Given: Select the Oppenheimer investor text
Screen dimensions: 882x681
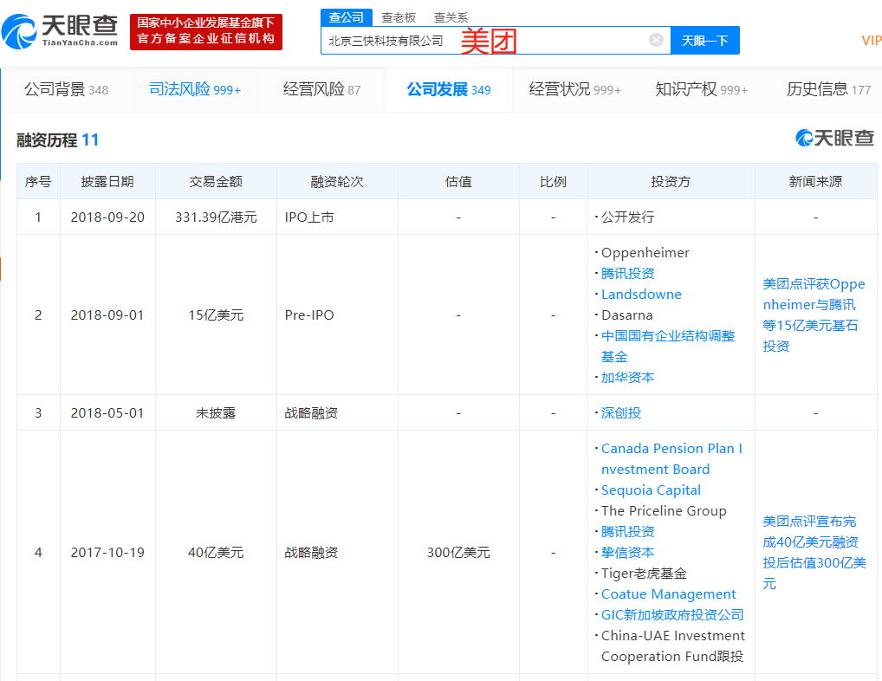Looking at the screenshot, I should [645, 252].
